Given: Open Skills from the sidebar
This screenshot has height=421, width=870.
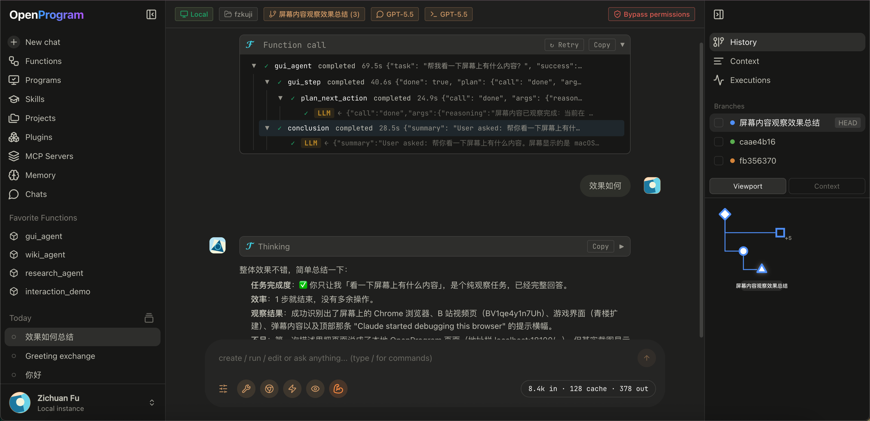Looking at the screenshot, I should click(35, 99).
